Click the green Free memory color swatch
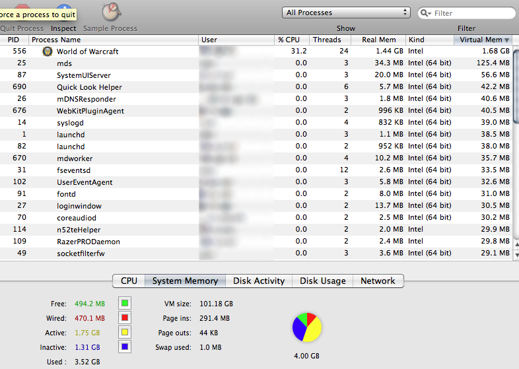 125,303
